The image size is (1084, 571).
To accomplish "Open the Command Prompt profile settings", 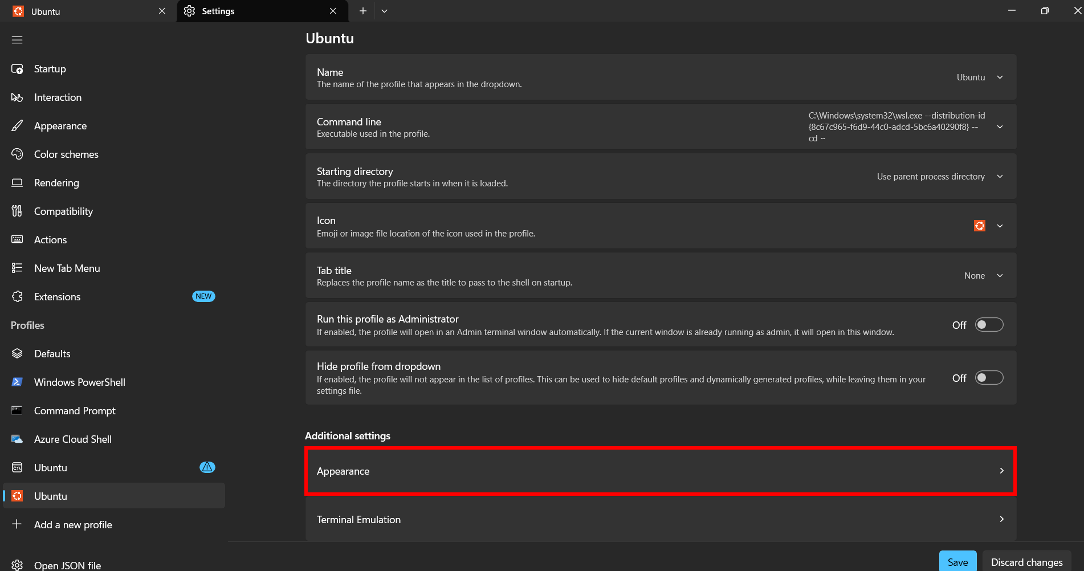I will point(114,411).
